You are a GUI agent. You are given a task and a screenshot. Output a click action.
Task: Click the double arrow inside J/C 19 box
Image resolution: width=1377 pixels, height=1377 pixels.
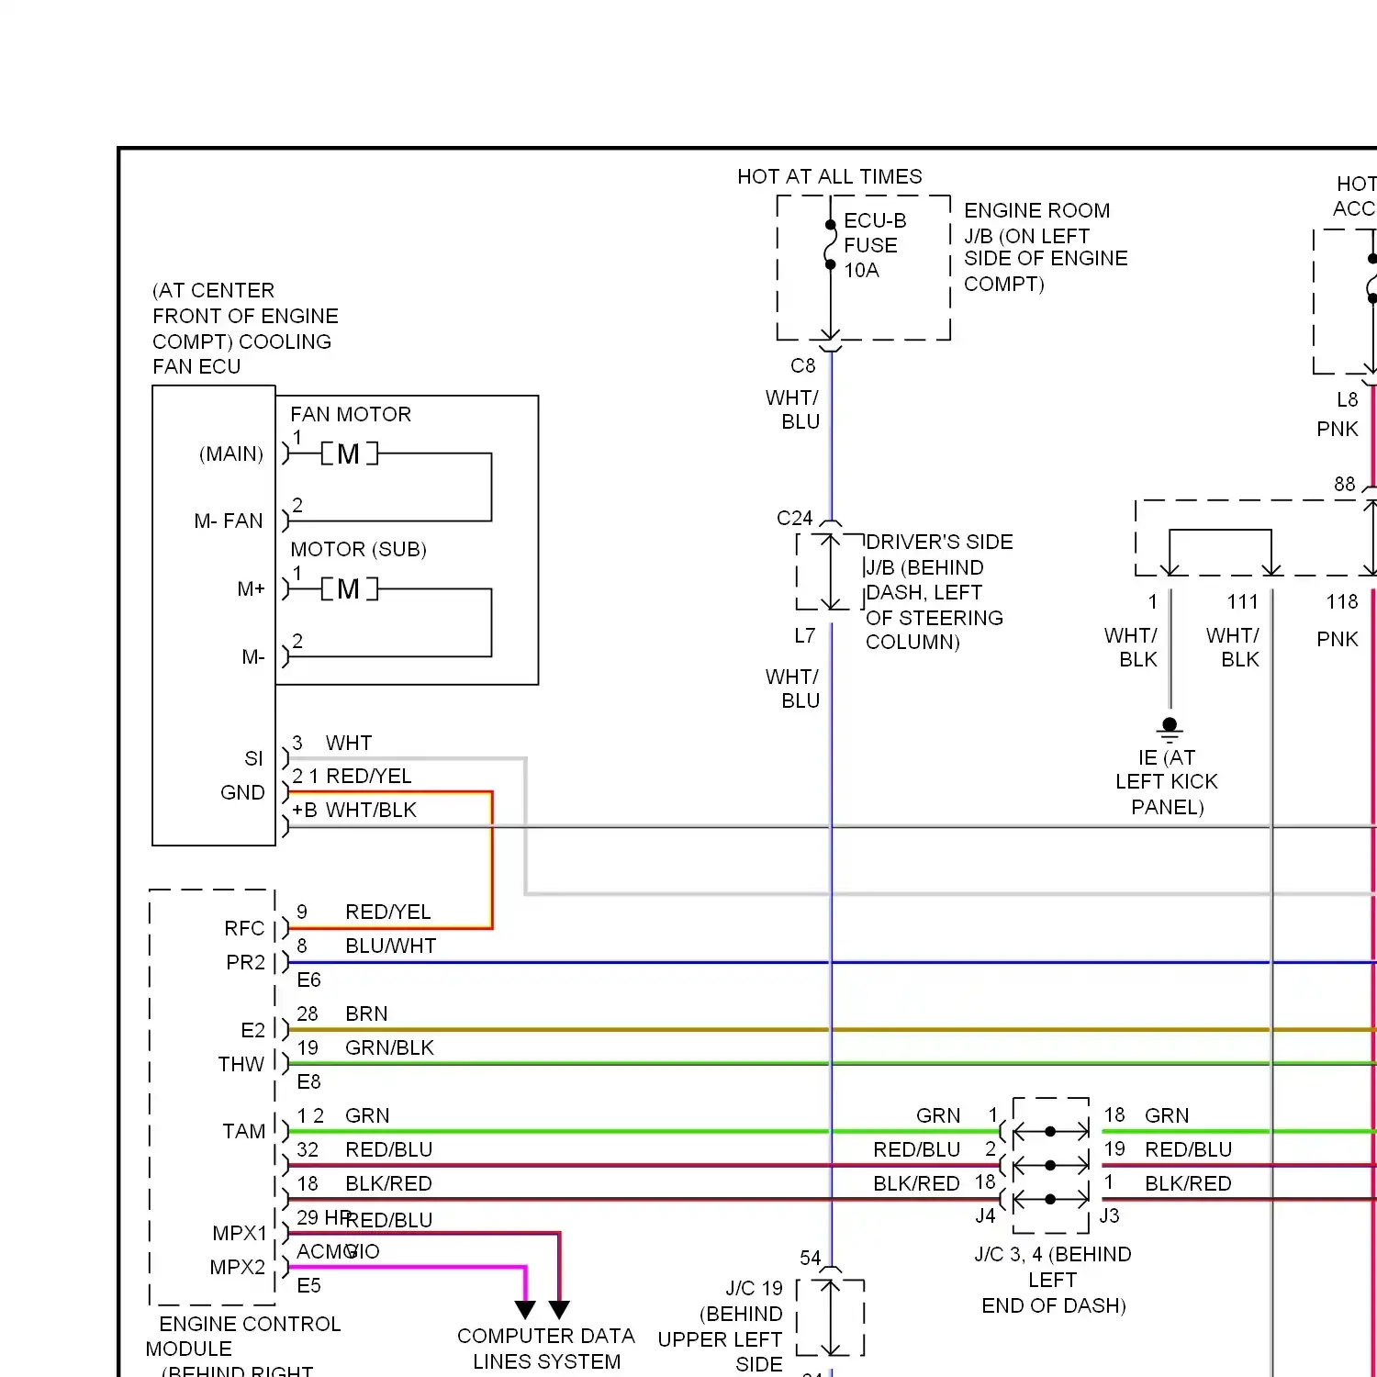[x=830, y=1318]
